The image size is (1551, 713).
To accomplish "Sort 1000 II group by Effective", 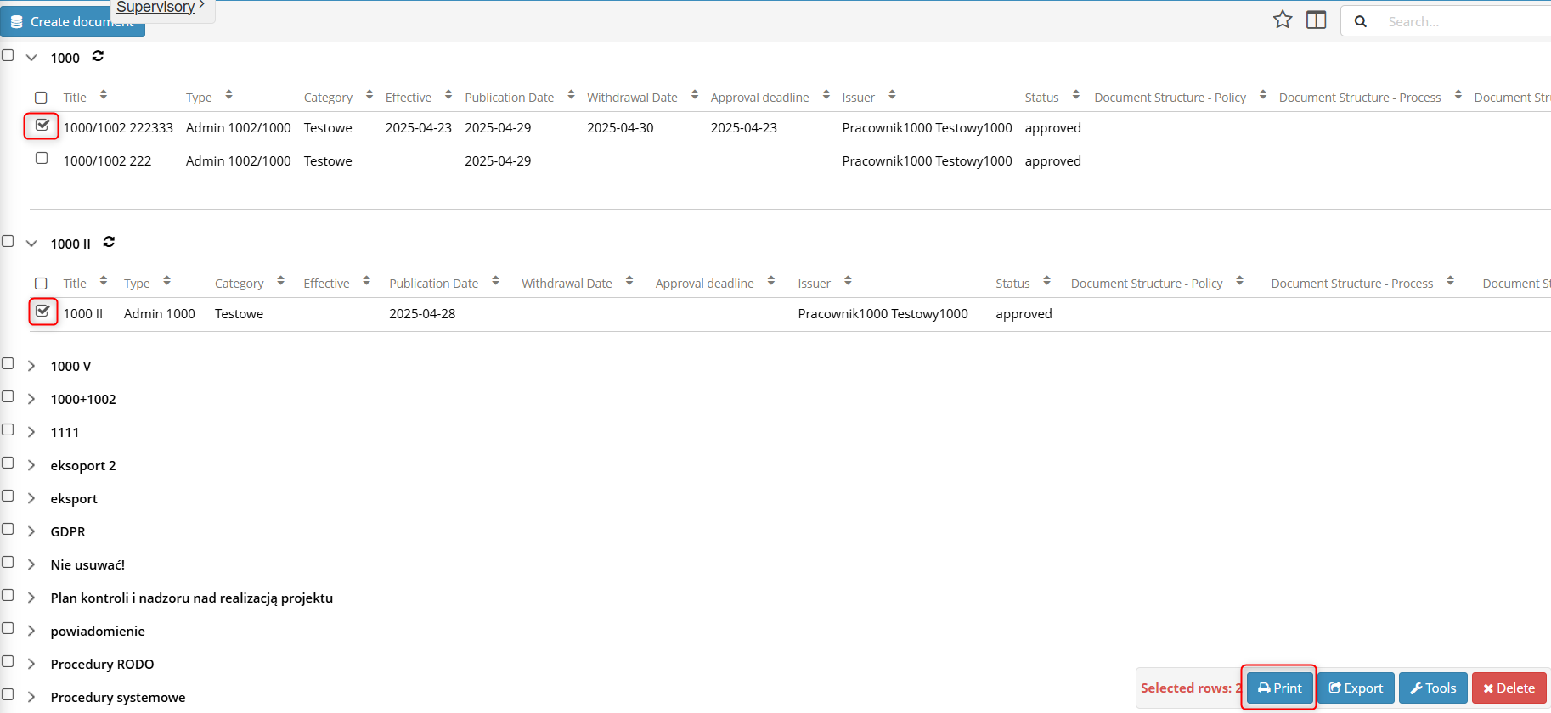I will point(366,281).
